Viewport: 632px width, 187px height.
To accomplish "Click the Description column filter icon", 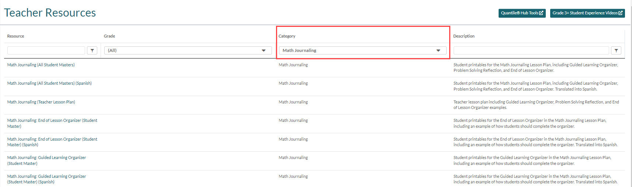I will (x=616, y=50).
